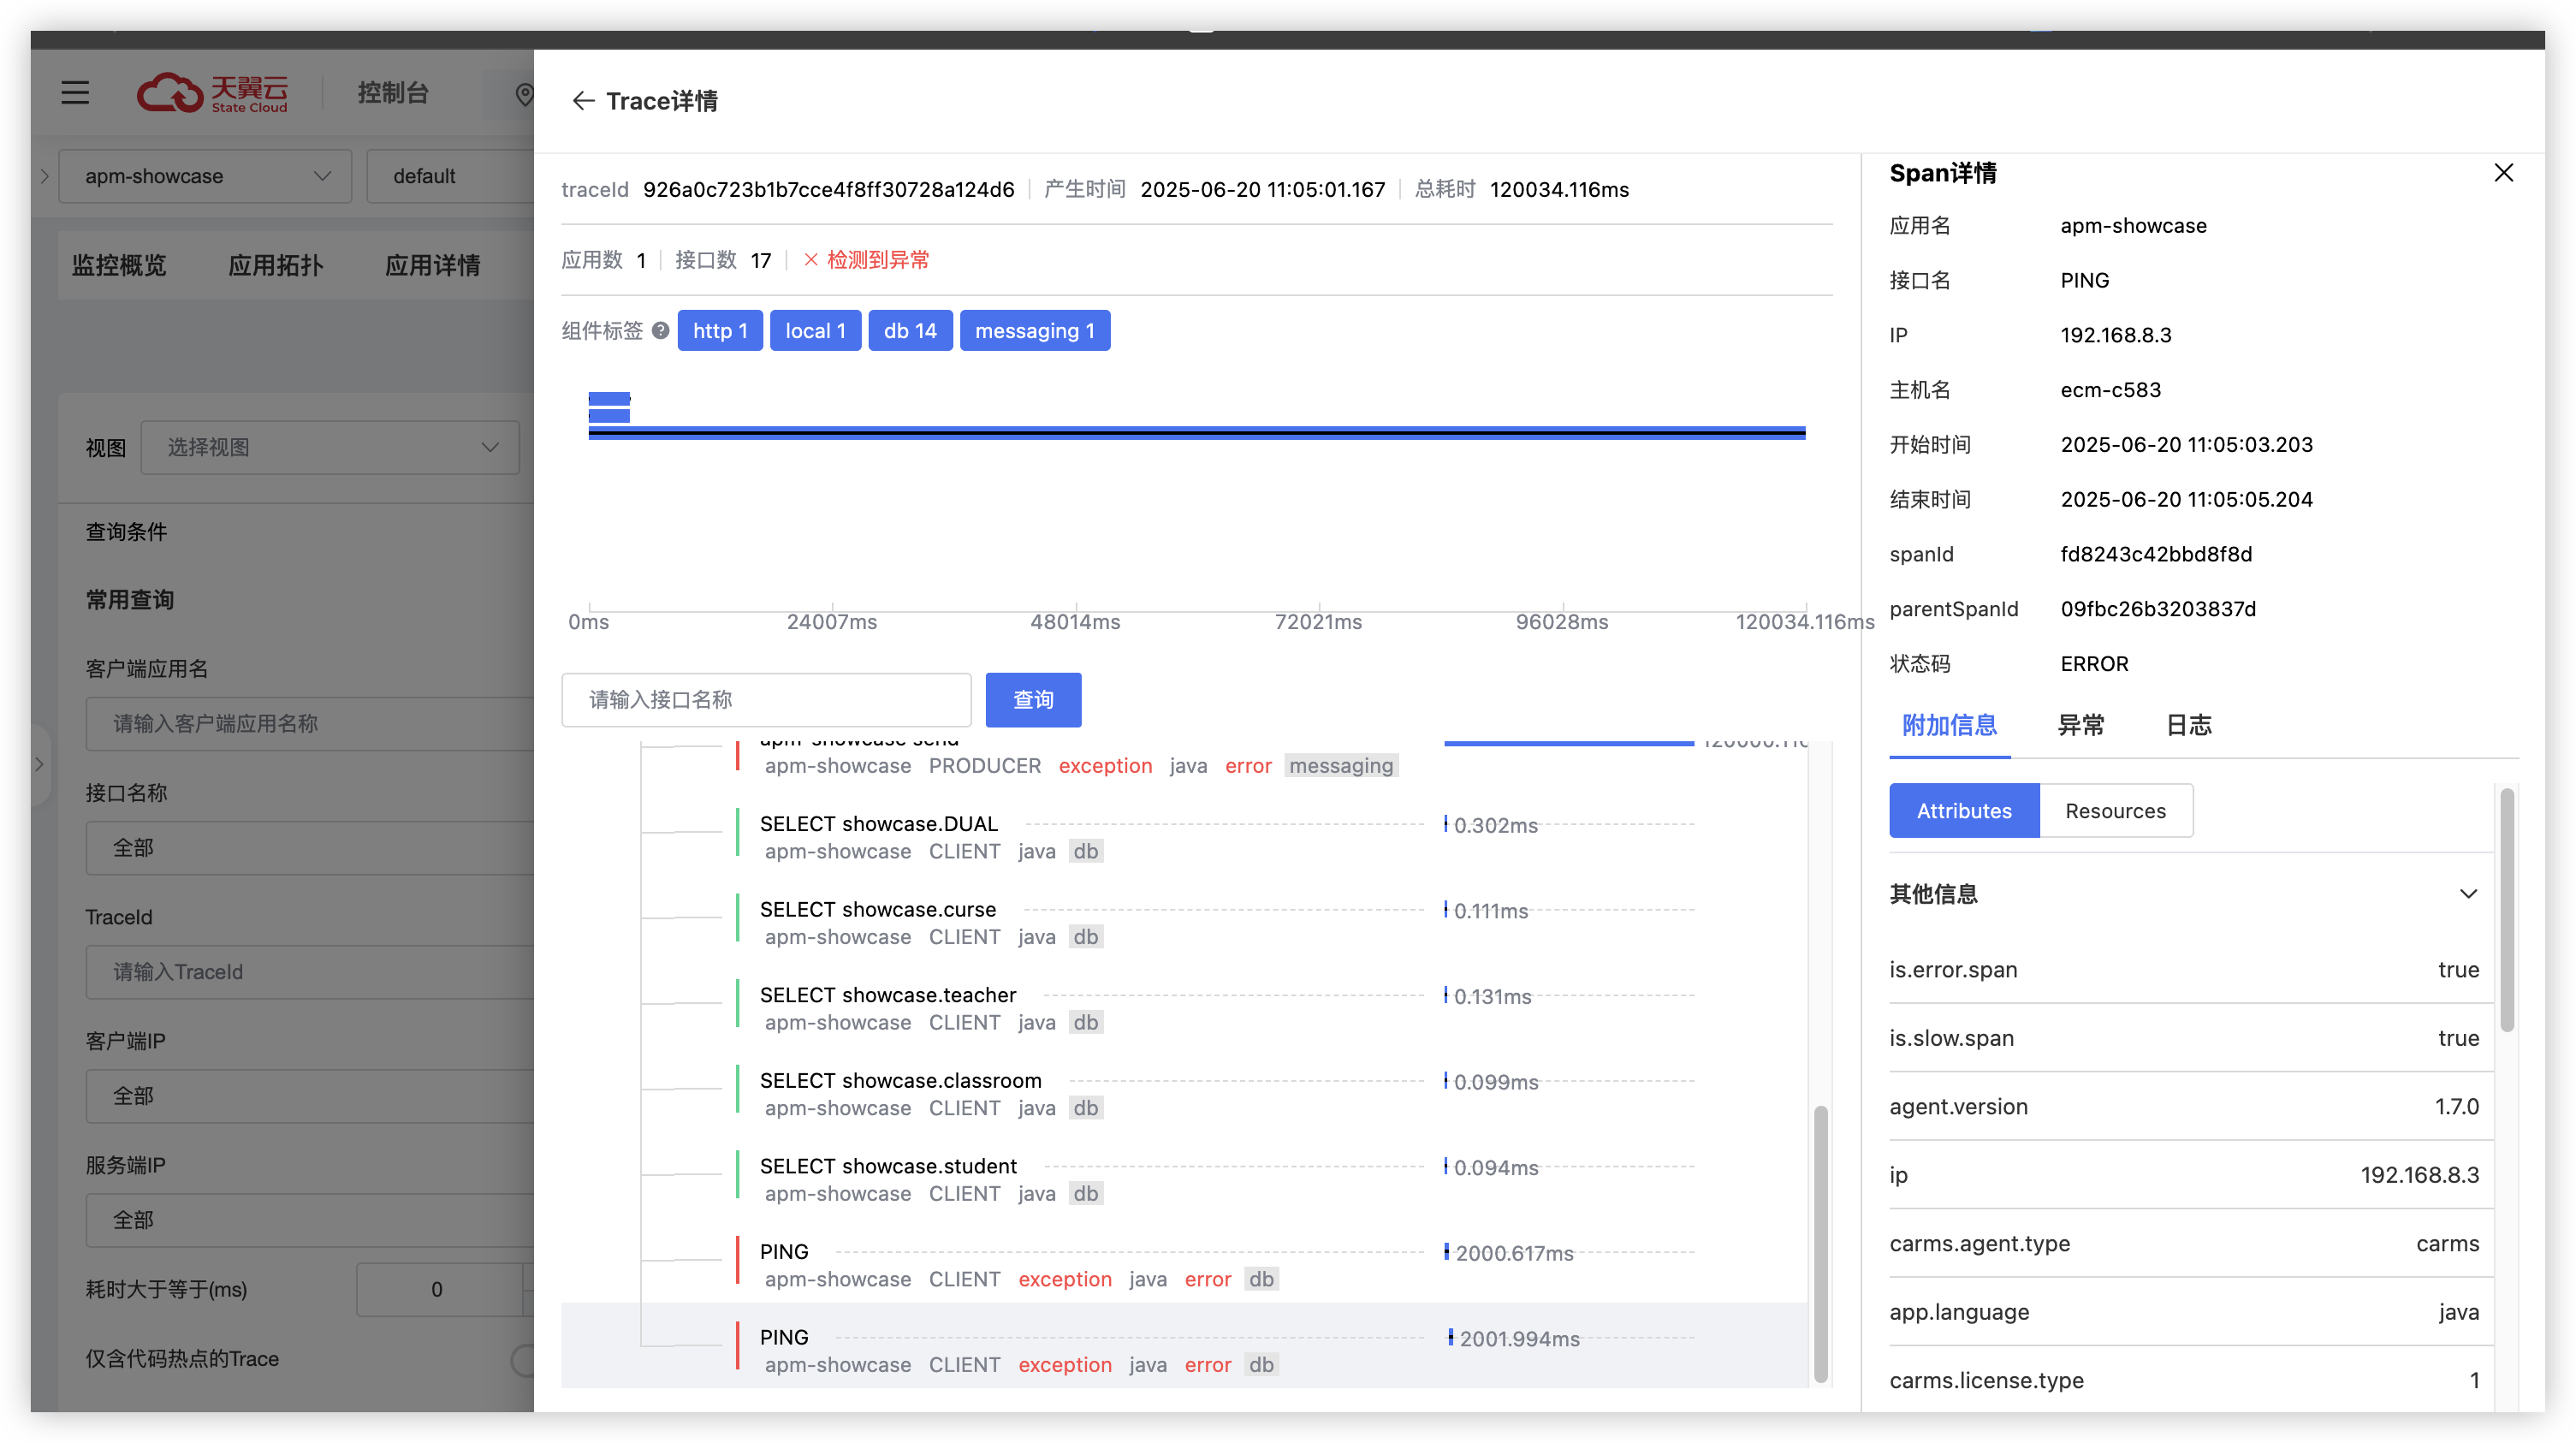Image resolution: width=2576 pixels, height=1443 pixels.
Task: Click the 控制台 link
Action: point(393,93)
